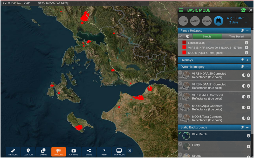
Task: Expand the Overlays section
Action: coord(247,60)
